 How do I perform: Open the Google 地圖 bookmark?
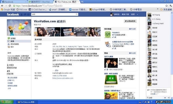click(x=8, y=9)
